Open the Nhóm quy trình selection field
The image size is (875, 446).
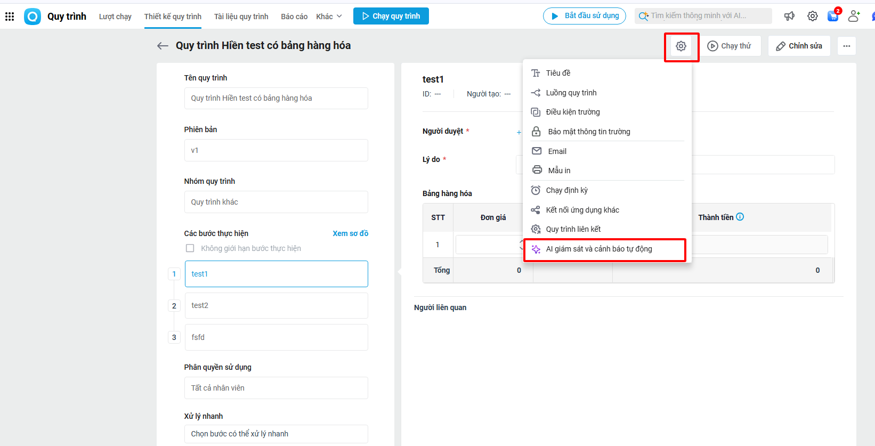tap(276, 202)
